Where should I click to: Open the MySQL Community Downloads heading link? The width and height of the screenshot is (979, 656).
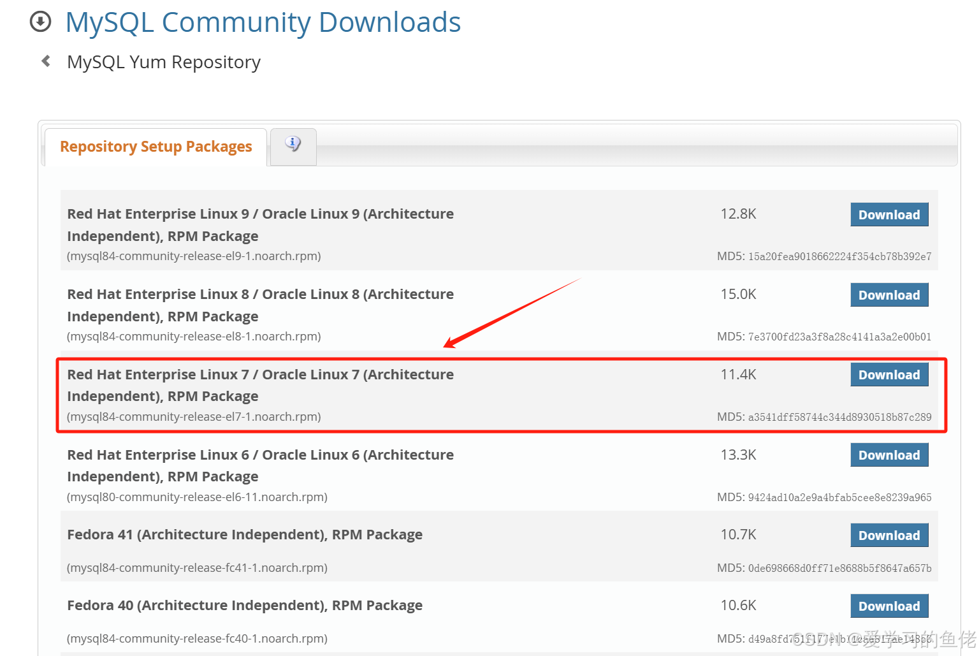pyautogui.click(x=263, y=22)
